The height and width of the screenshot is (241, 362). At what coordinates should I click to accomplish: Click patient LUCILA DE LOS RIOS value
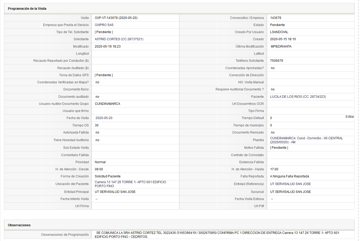[x=298, y=97]
